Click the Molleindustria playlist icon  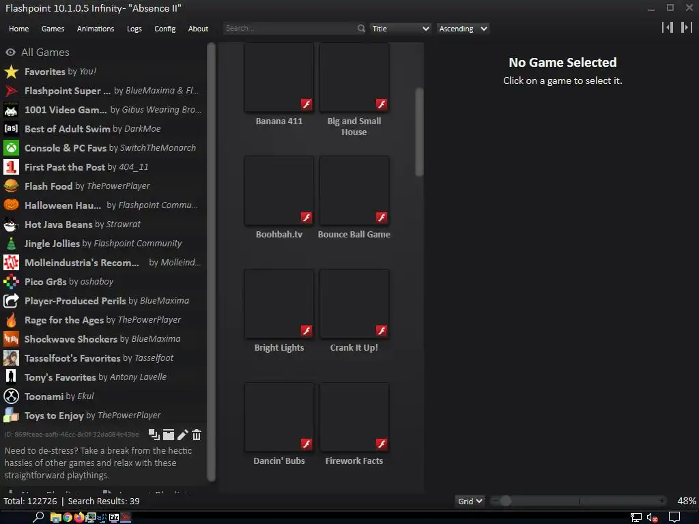(11, 263)
